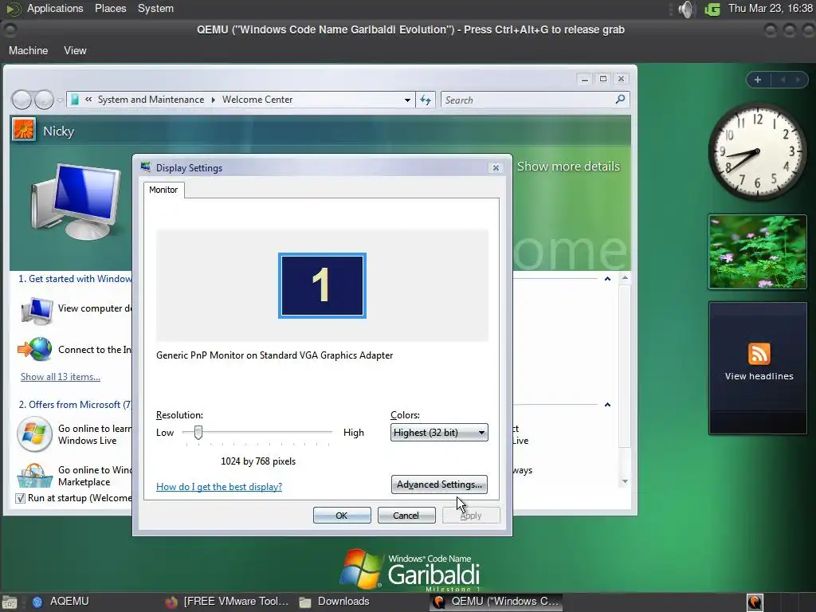Collapse the Offers from Microsoft section
This screenshot has width=816, height=612.
tap(607, 404)
